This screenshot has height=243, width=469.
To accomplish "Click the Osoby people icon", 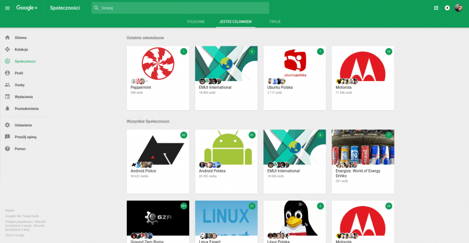I will (8, 85).
